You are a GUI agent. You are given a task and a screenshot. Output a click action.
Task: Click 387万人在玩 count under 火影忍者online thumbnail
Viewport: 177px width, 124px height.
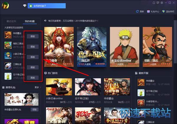click(x=66, y=102)
